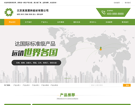The width and height of the screenshot is (135, 105).
Task: Click the 400-888-8888 hotline banner
Action: point(113,13)
